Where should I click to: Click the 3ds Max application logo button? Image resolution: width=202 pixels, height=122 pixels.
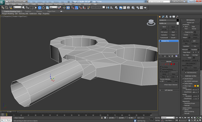(x=2, y=2)
